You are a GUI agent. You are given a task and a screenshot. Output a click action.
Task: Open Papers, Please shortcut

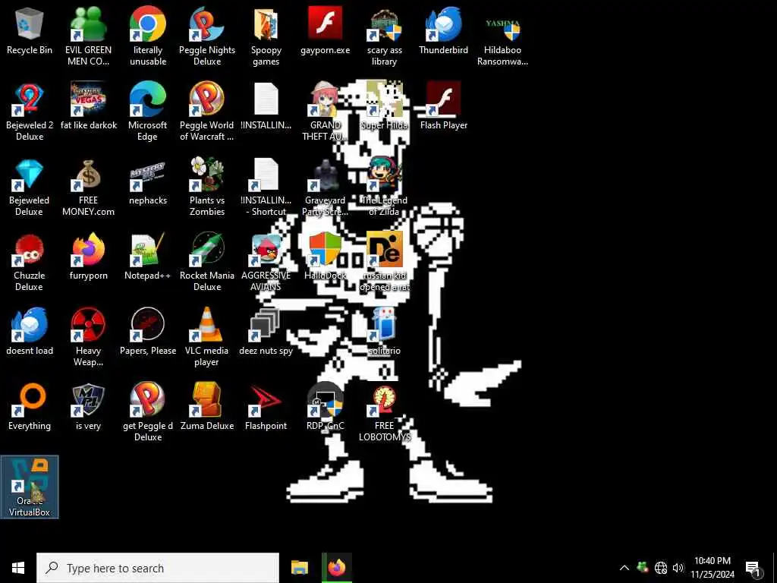pyautogui.click(x=148, y=332)
